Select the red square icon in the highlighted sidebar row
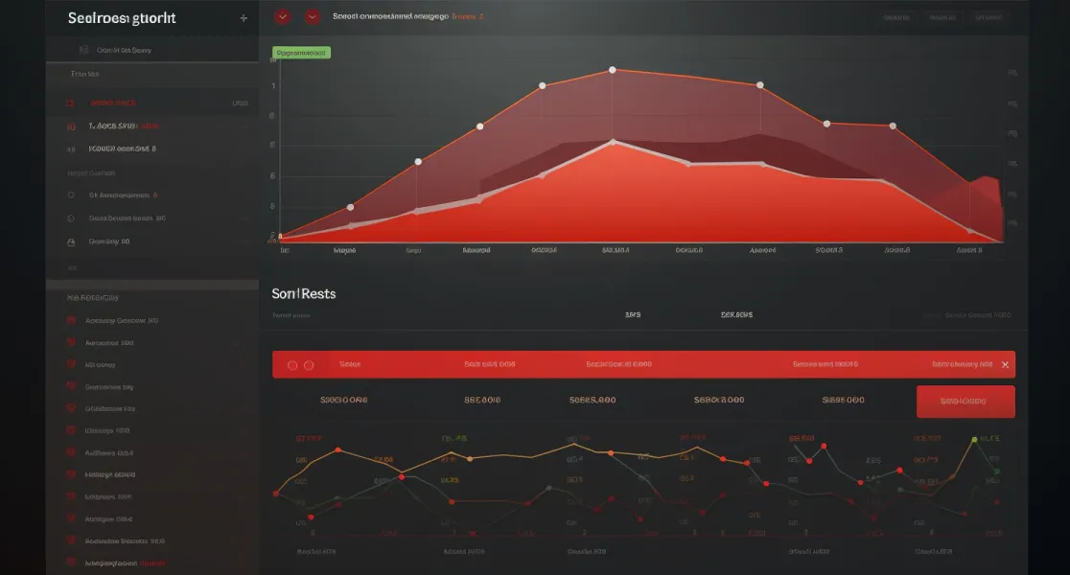 (x=70, y=103)
